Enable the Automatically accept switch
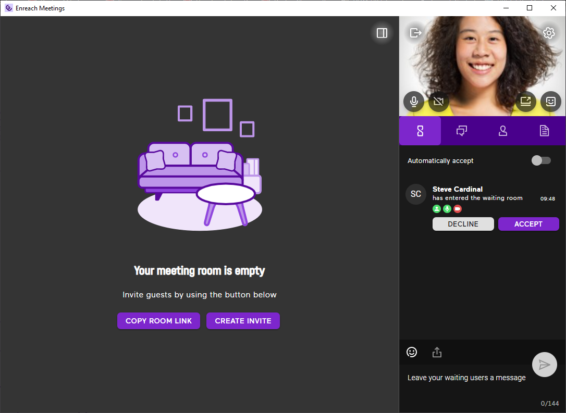The height and width of the screenshot is (413, 566). [x=540, y=160]
